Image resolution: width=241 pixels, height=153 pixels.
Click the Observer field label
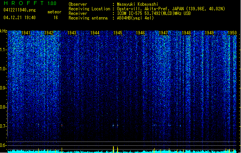point(78,4)
